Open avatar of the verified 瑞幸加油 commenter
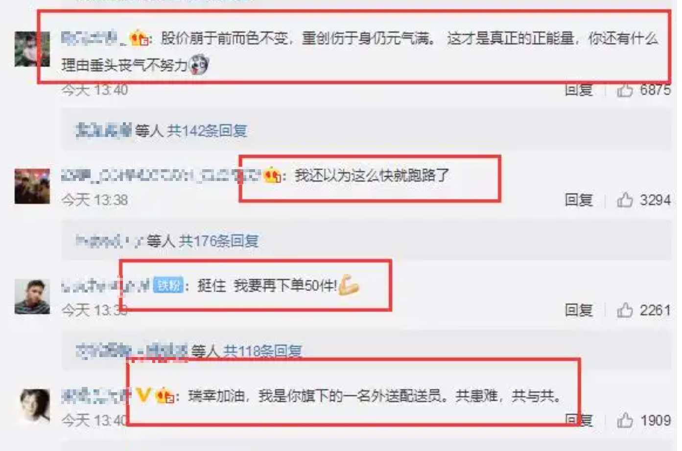 pos(35,406)
